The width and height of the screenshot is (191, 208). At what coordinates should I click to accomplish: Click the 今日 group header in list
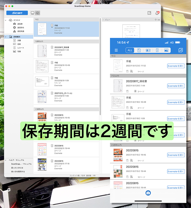click(x=66, y=20)
